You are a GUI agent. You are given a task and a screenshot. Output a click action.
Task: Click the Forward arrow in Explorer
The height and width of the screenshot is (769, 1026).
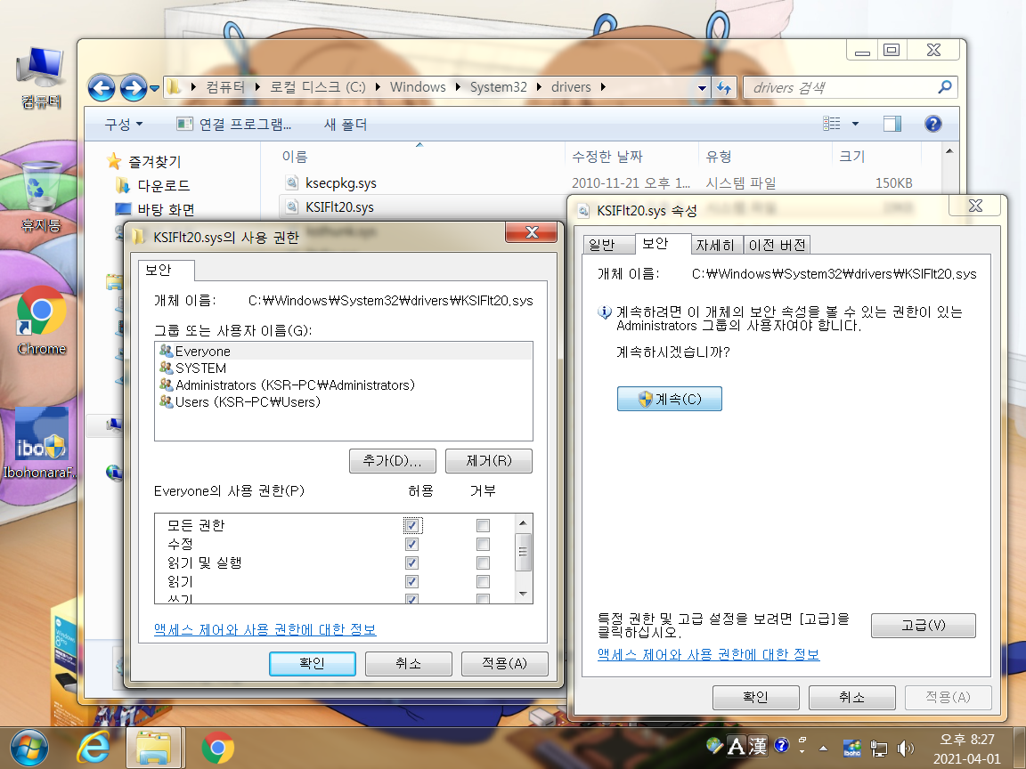pos(134,87)
